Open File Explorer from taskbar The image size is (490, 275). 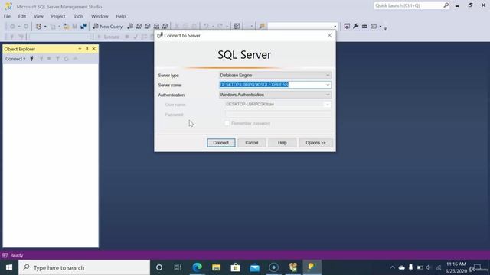point(216,267)
